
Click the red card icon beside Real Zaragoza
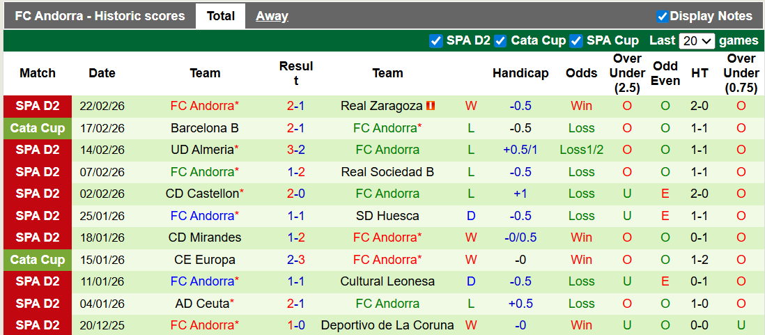tap(431, 106)
